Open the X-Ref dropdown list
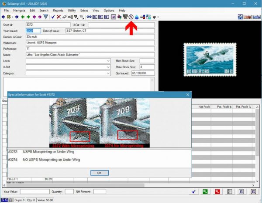The image size is (262, 203). click(x=108, y=67)
